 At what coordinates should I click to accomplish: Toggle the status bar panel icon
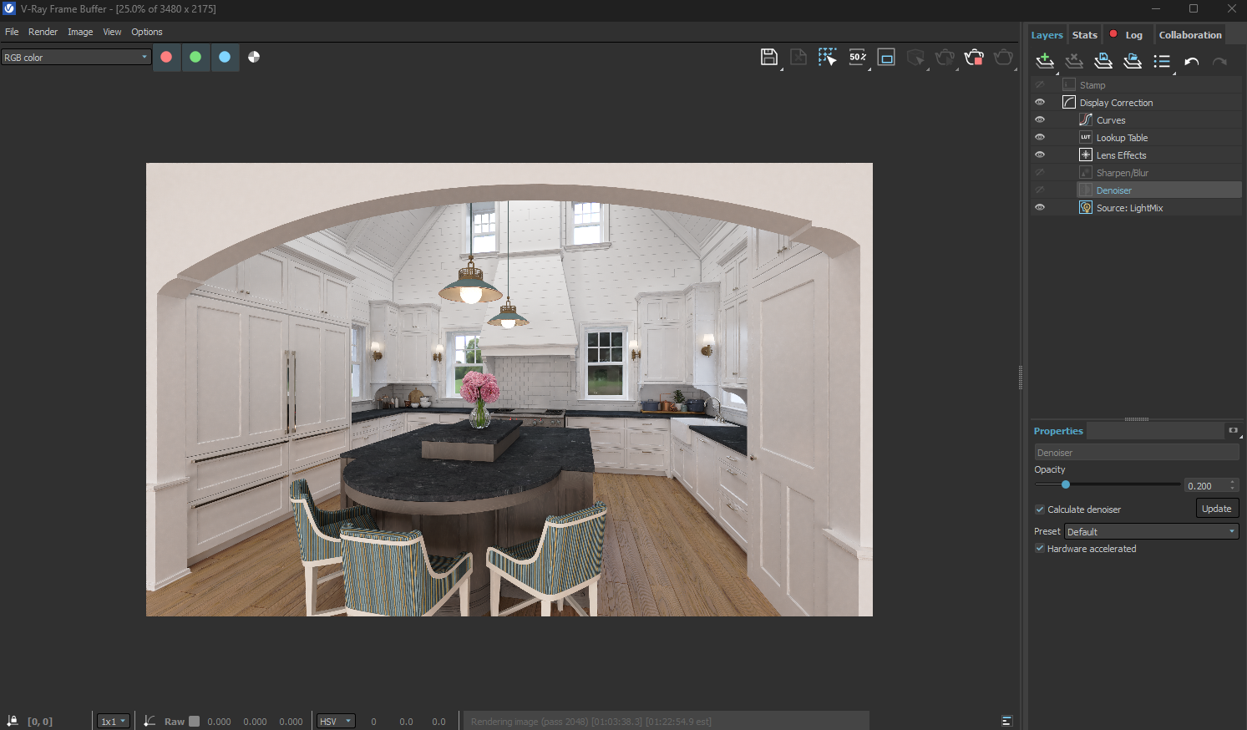coord(1006,721)
